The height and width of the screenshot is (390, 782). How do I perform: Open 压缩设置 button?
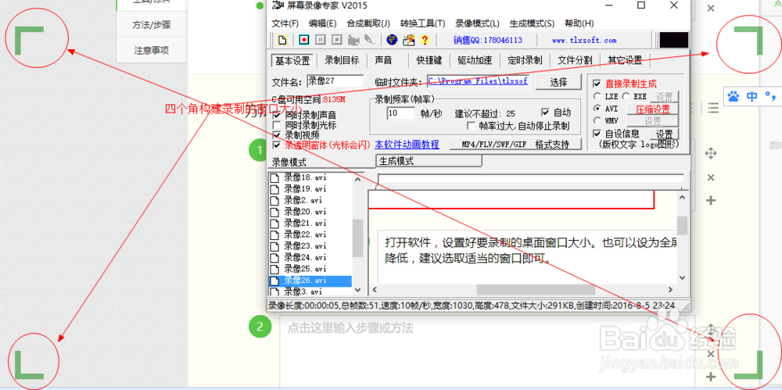click(652, 109)
